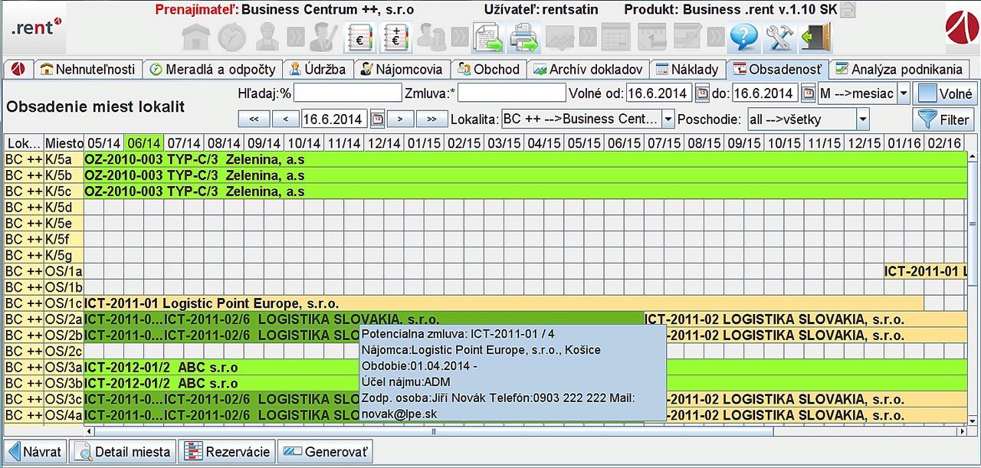Click the exit door icon
This screenshot has height=468, width=981.
pyautogui.click(x=816, y=37)
